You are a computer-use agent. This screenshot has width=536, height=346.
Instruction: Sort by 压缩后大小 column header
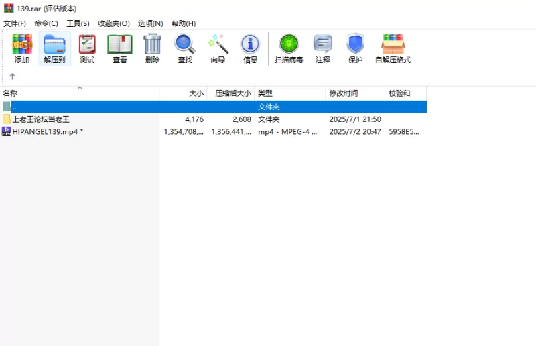pos(230,93)
